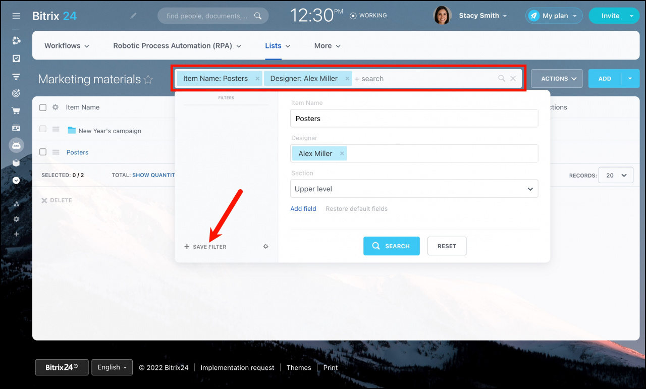This screenshot has height=389, width=646.
Task: Click the Show Quantity link
Action: point(153,175)
